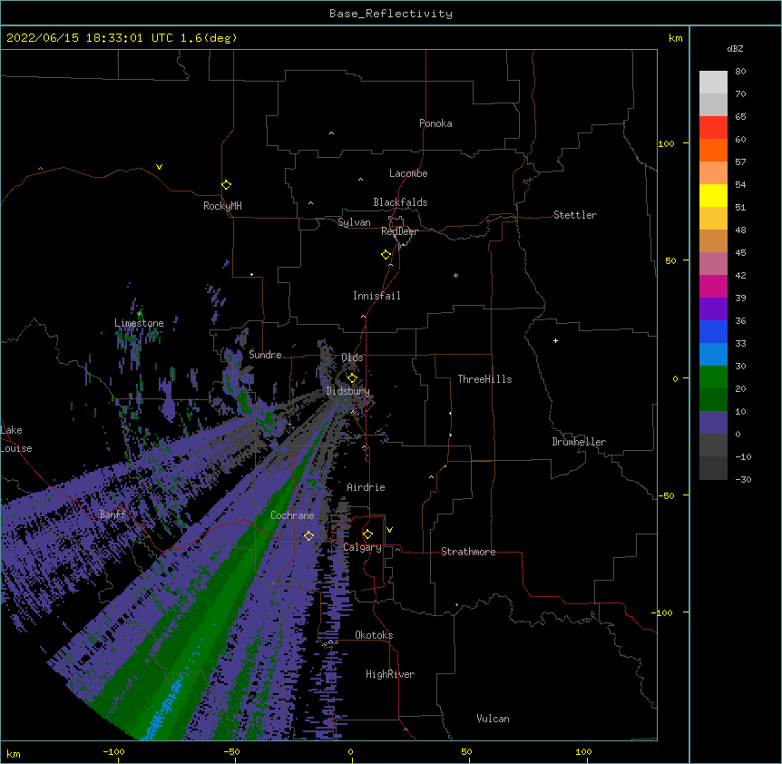The height and width of the screenshot is (764, 782).
Task: Pick the orange 57-60 dBZ legend swatch
Action: click(713, 150)
